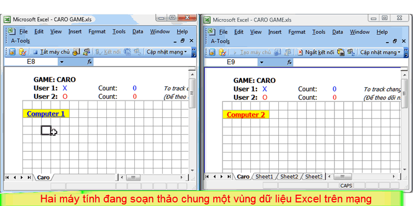Click the fx insert function icon in right window
Image resolution: width=413 pixels, height=206 pixels.
(x=290, y=62)
